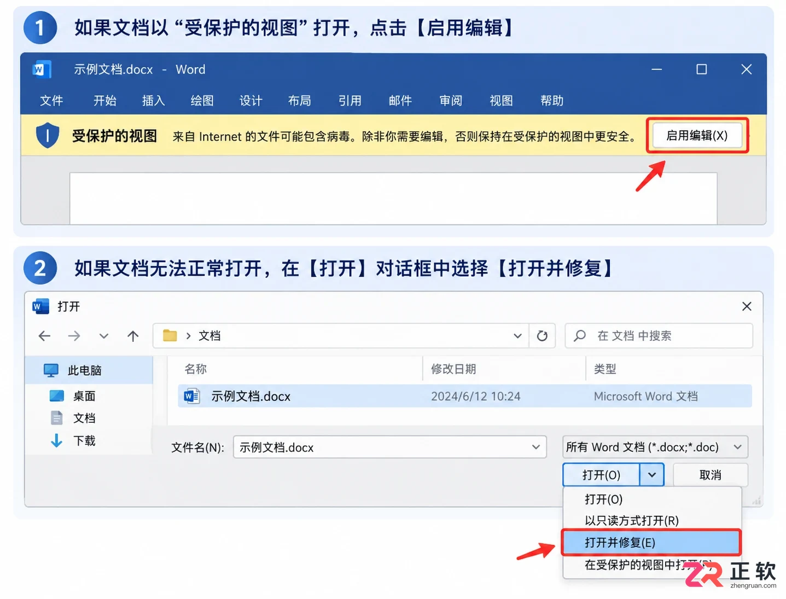Image resolution: width=786 pixels, height=599 pixels.
Task: Click the 文档 document icon in sidebar
Action: pyautogui.click(x=57, y=418)
